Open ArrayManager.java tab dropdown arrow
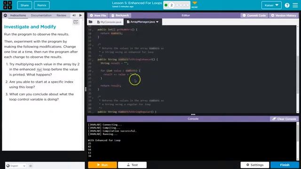 pos(158,22)
